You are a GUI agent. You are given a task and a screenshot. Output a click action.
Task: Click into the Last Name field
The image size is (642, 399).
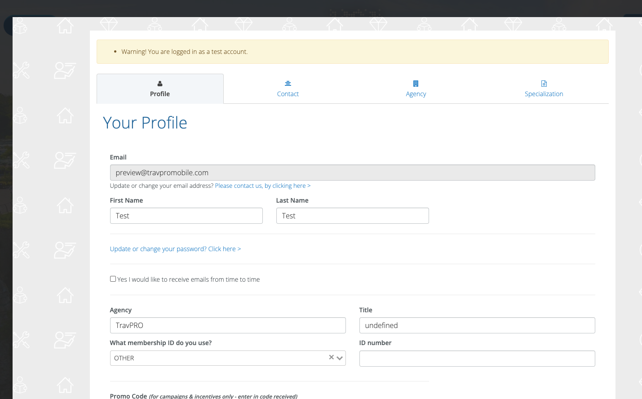click(352, 216)
